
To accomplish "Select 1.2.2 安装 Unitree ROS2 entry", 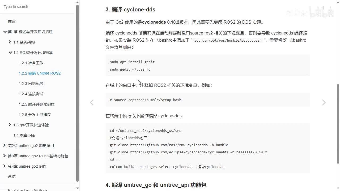I will (40, 73).
